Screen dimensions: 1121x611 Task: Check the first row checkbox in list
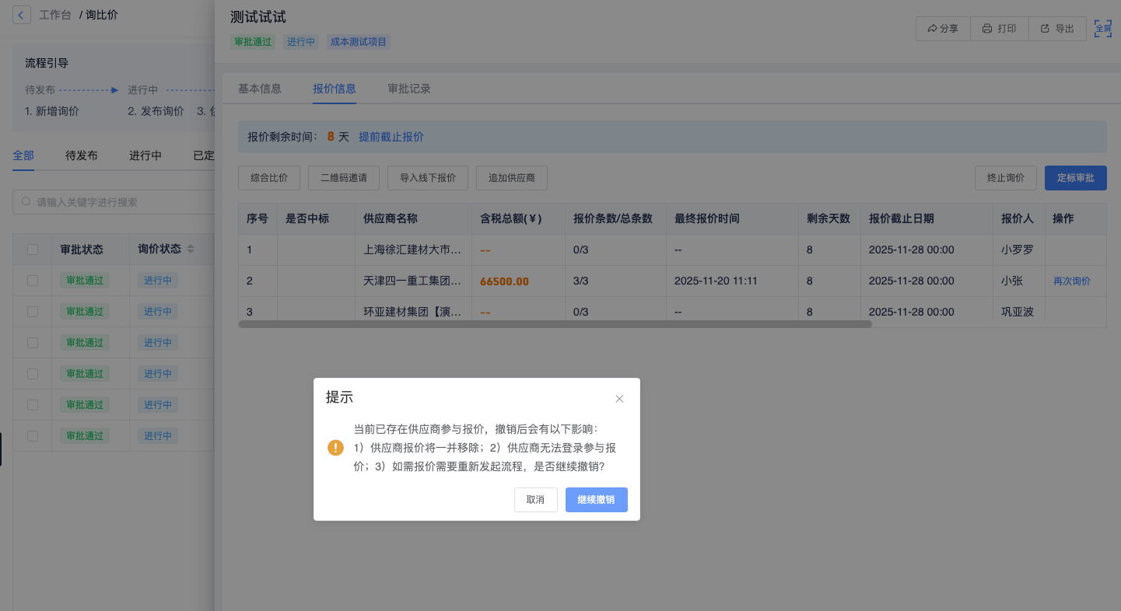(x=33, y=281)
